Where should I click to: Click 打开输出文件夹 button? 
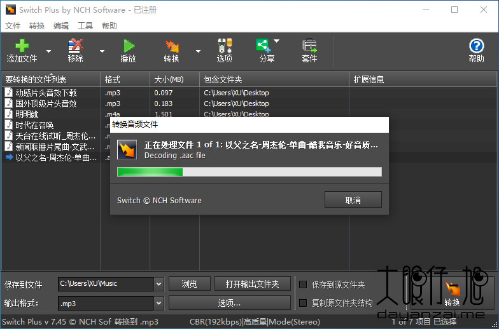coord(252,283)
